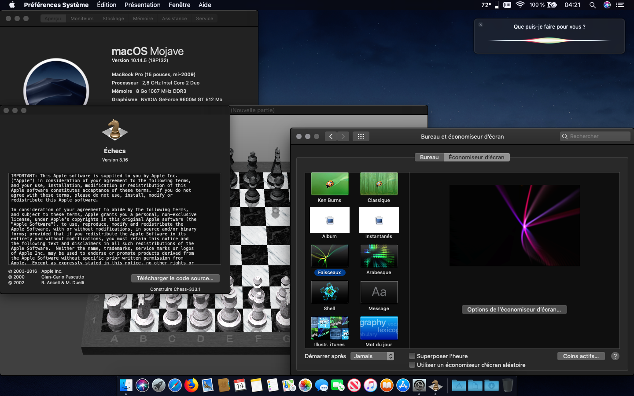The width and height of the screenshot is (634, 396).
Task: Dismiss the Siri prompt panel
Action: [x=481, y=25]
